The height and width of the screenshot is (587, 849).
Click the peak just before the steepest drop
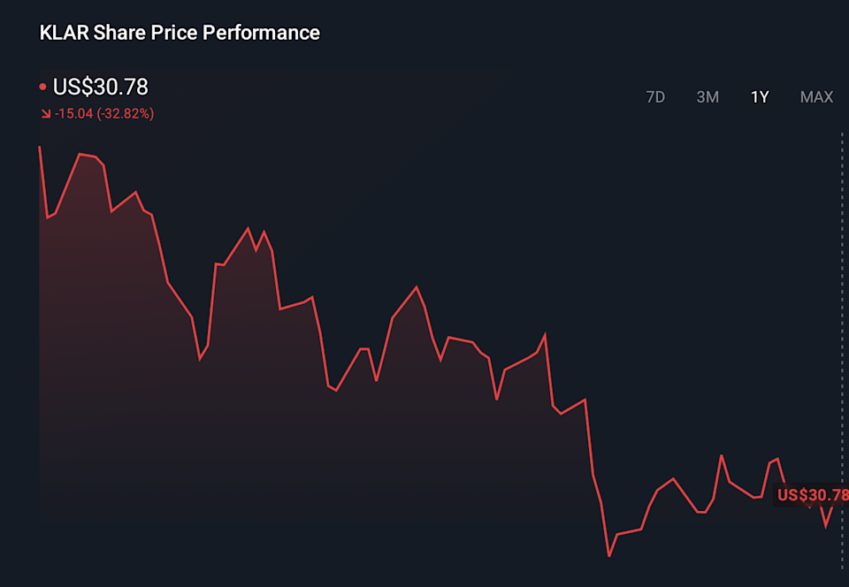coord(585,400)
